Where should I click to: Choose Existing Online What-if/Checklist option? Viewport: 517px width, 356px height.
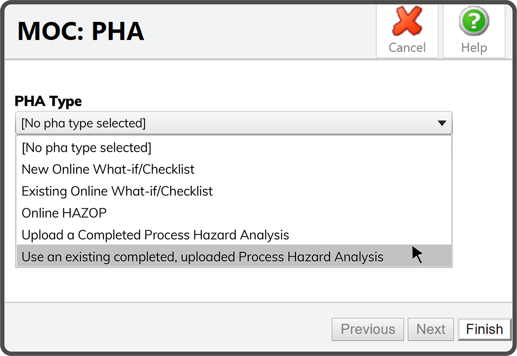click(117, 191)
